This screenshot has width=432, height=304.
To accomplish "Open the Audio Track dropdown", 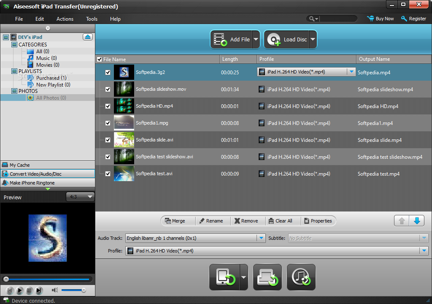I will [261, 238].
